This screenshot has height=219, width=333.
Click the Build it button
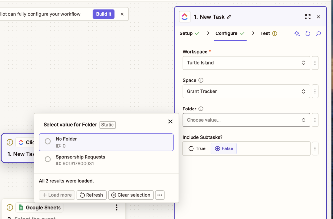pyautogui.click(x=104, y=14)
